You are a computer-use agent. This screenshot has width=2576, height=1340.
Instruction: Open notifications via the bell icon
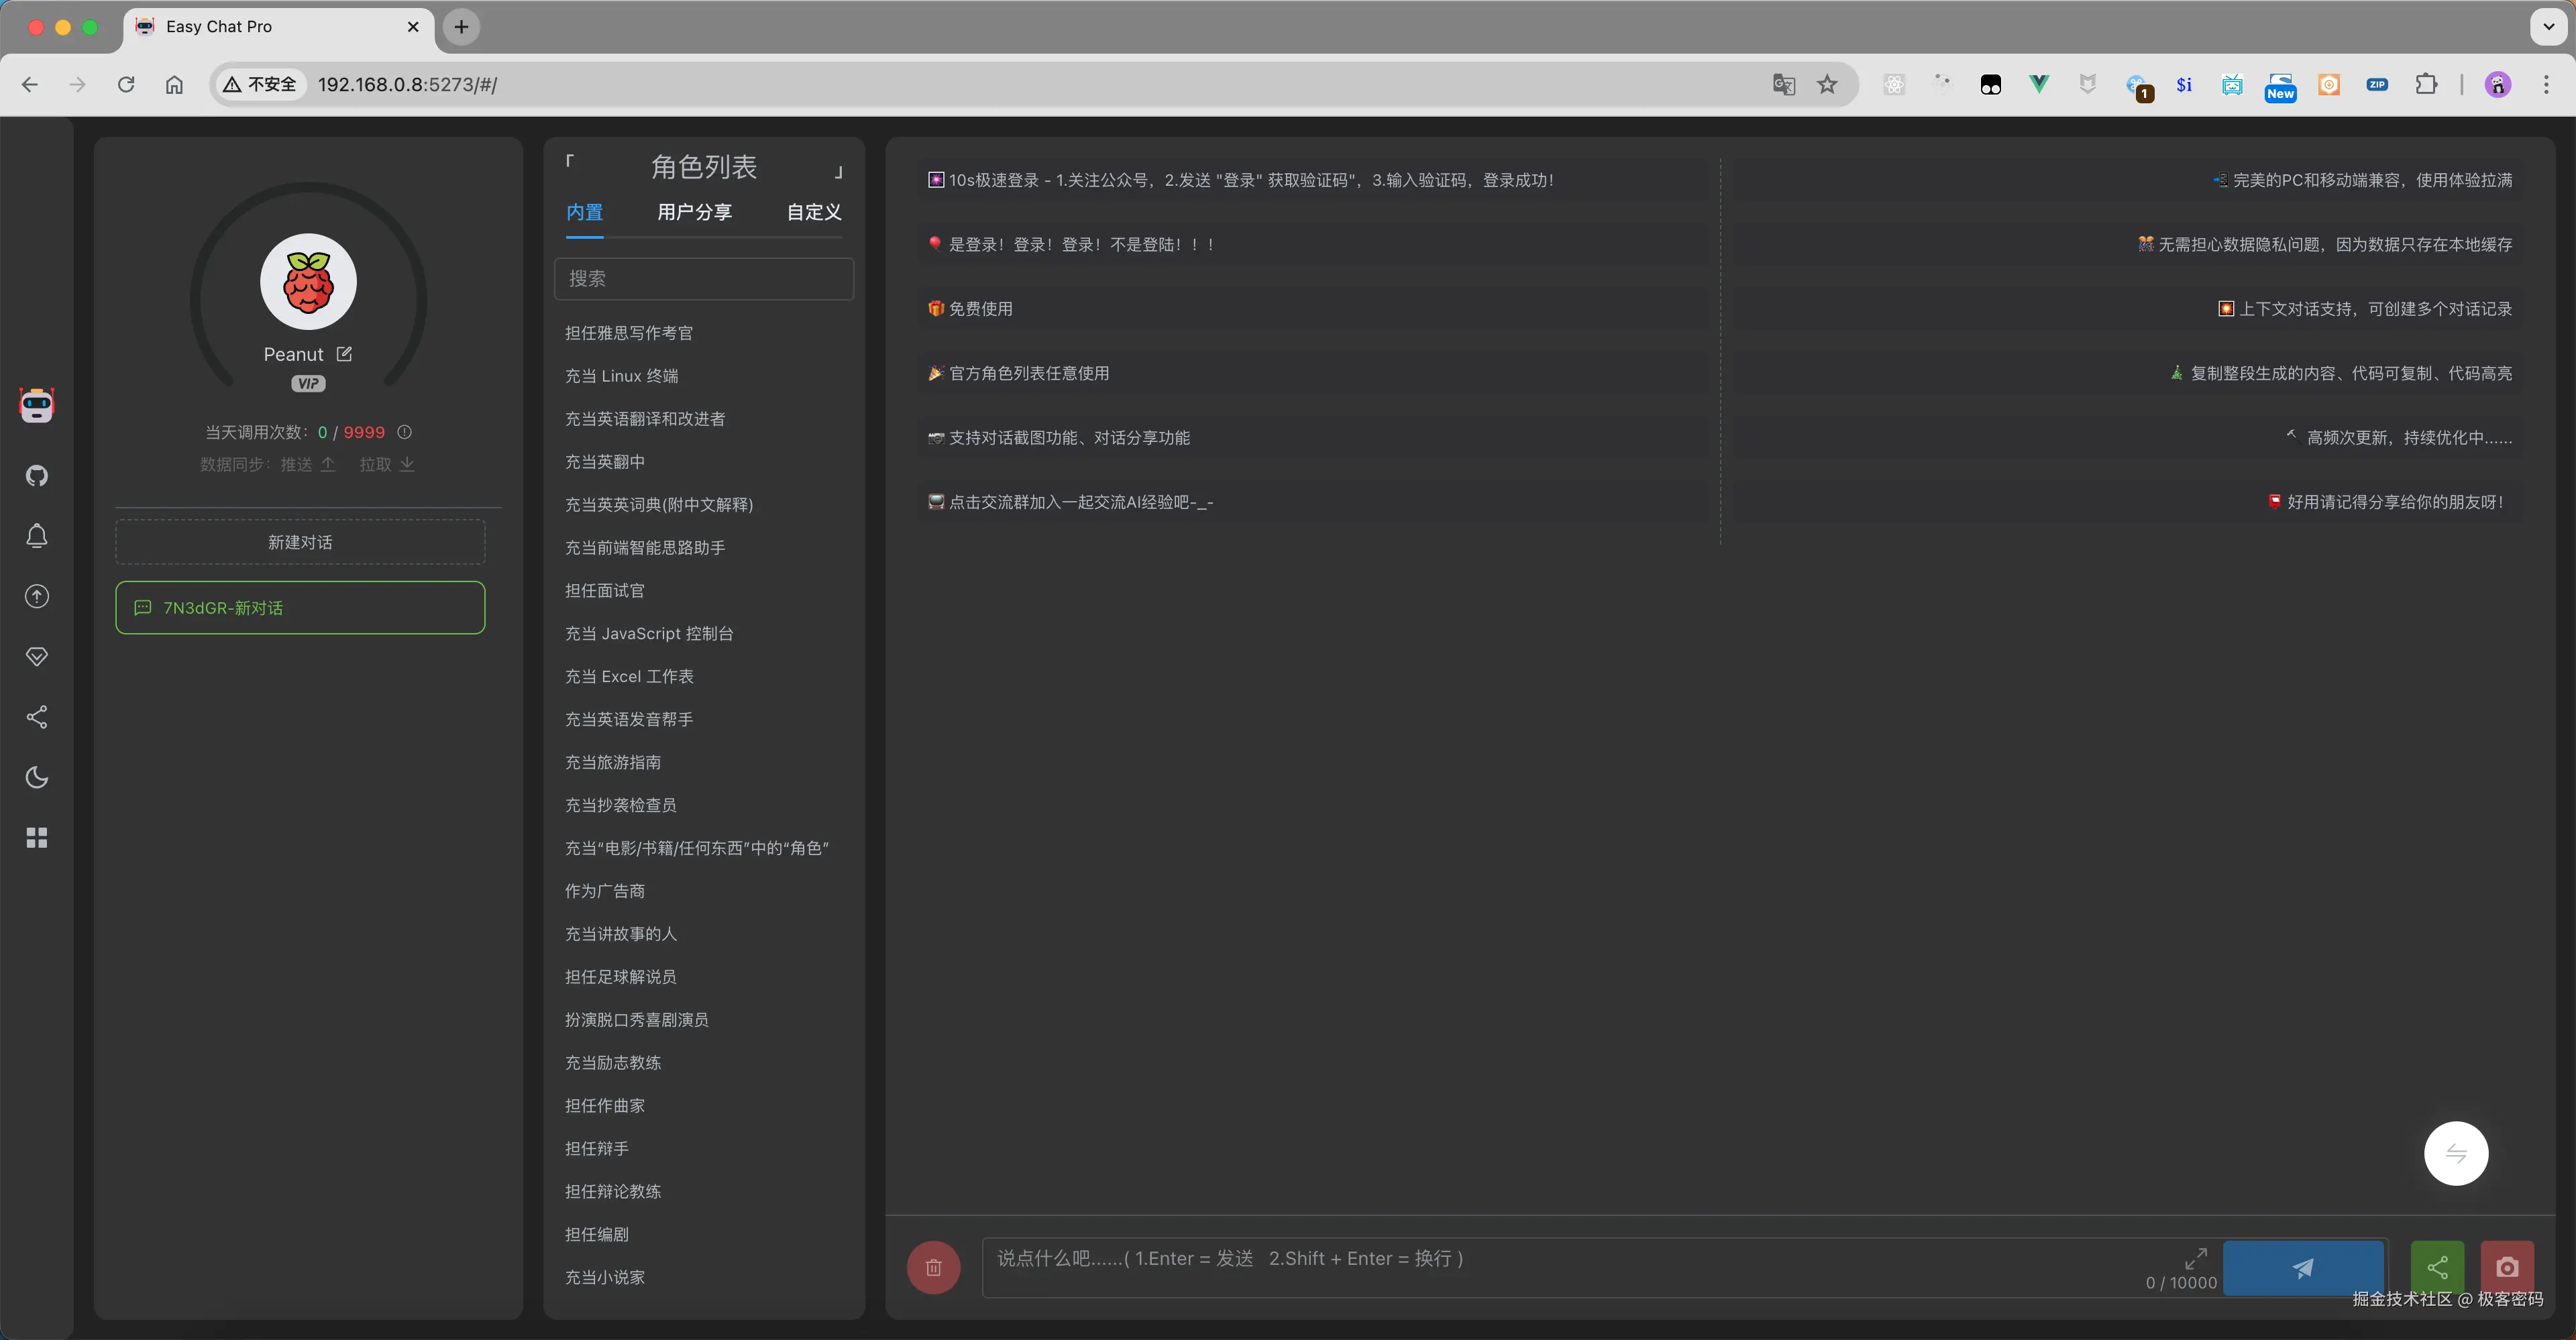coord(37,536)
